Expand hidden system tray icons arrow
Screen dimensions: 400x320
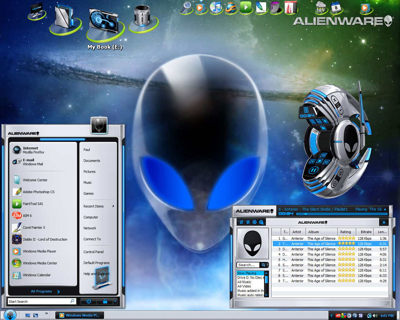[x=332, y=316]
